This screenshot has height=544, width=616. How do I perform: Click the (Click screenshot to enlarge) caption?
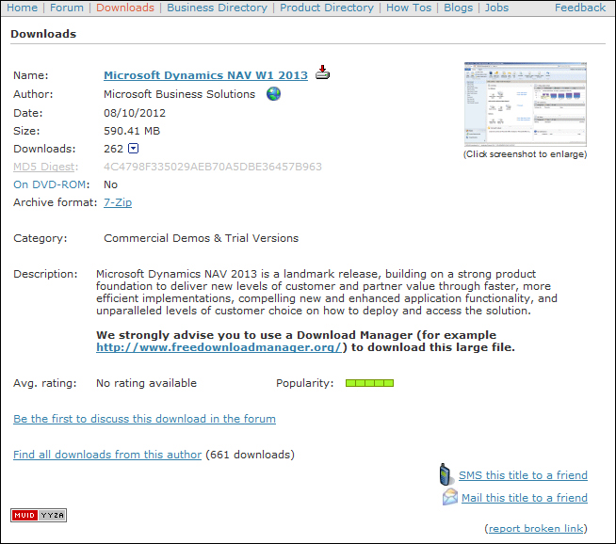pos(525,154)
